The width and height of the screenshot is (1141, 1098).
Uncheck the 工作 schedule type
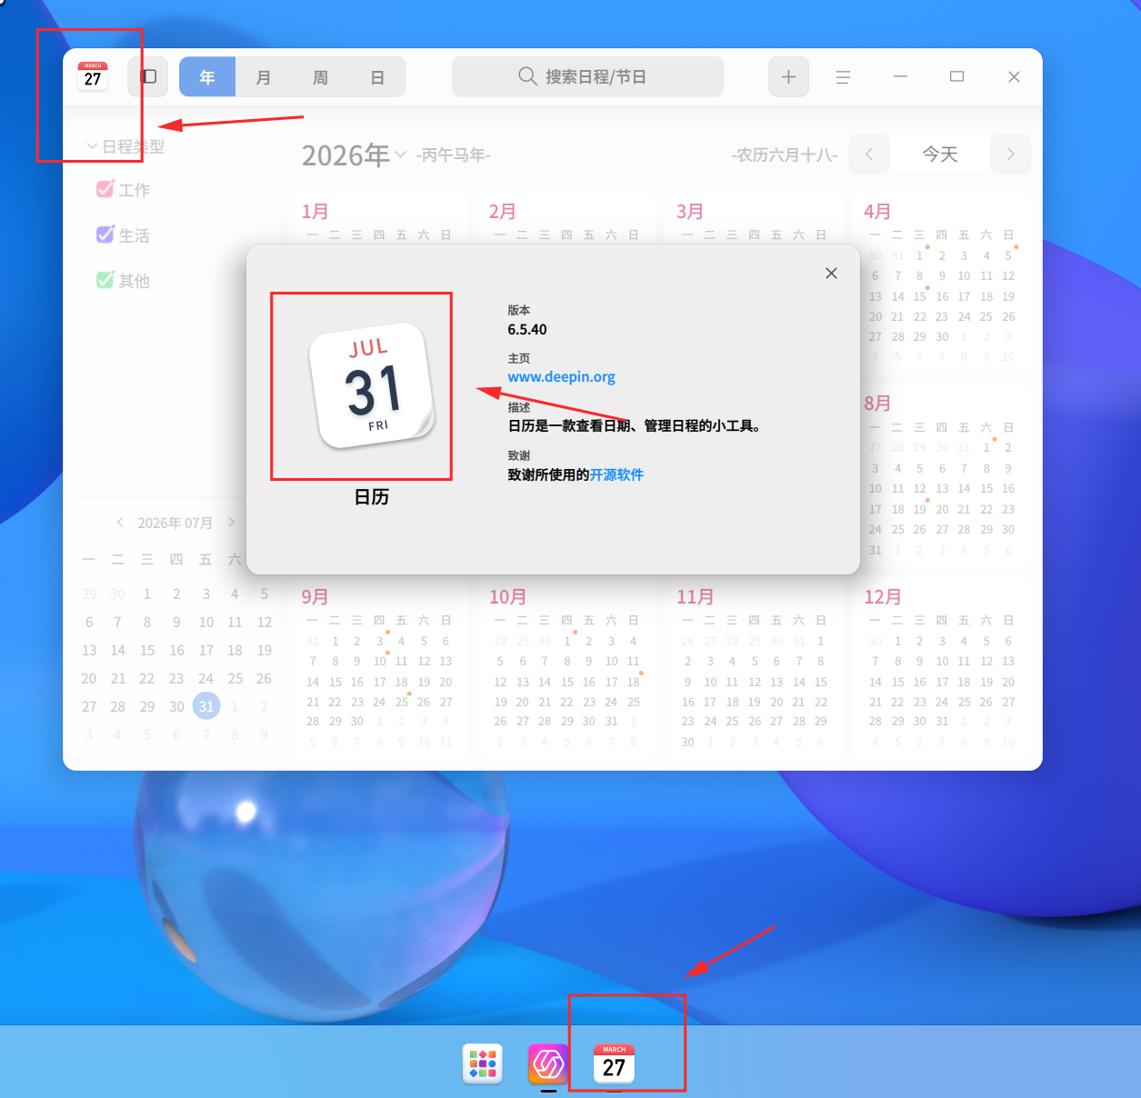click(105, 189)
